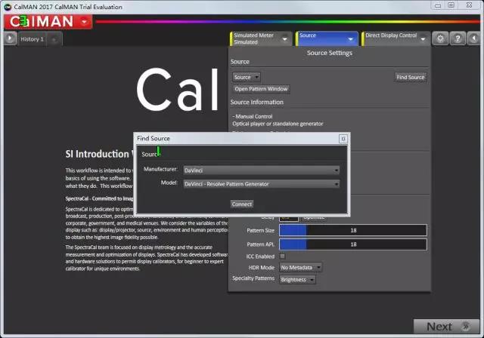Add a new history tab with plus
Image resolution: width=484 pixels, height=338 pixels.
coord(54,39)
